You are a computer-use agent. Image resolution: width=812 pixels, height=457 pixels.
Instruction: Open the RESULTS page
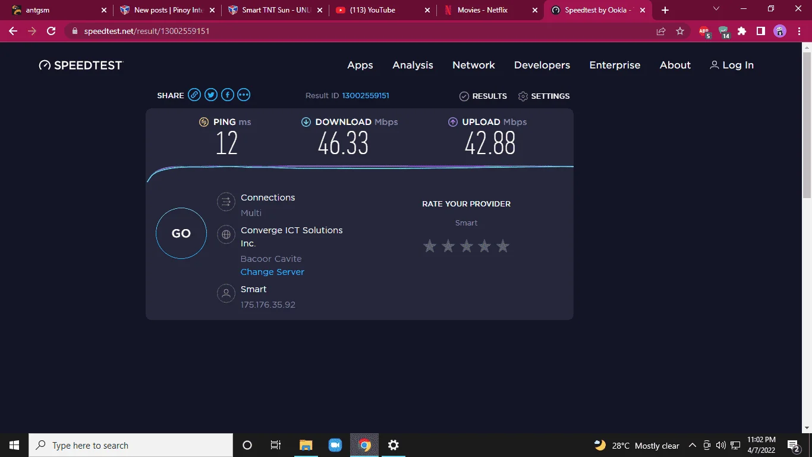(483, 96)
